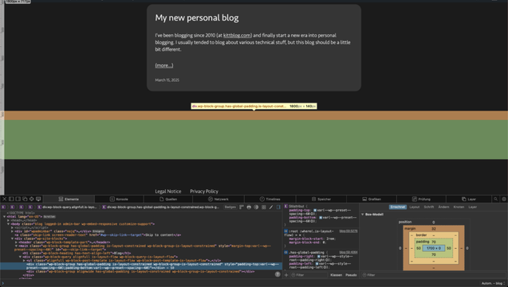
Task: Activate the crosshair element selection tool
Action: (31, 199)
